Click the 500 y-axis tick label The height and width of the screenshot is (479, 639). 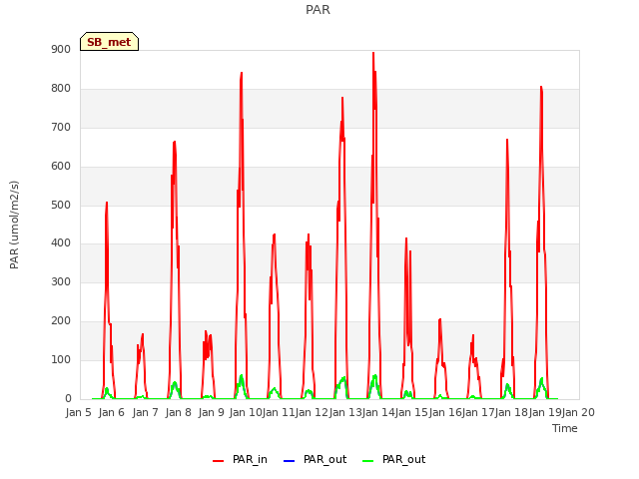click(x=61, y=205)
